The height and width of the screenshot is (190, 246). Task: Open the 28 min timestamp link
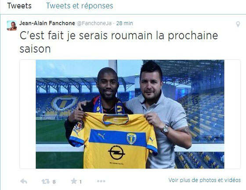click(125, 23)
